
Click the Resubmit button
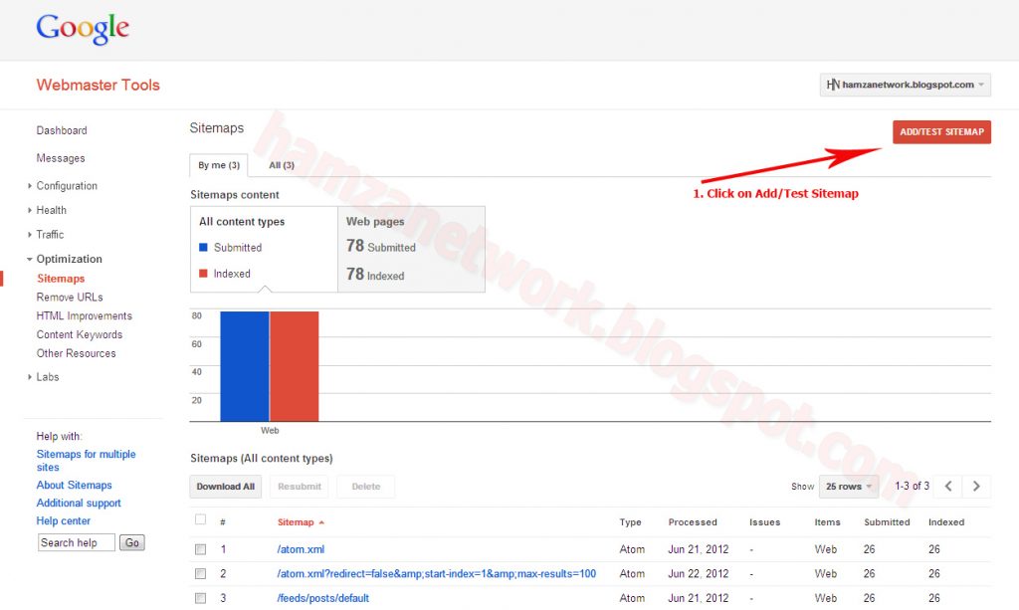point(299,487)
